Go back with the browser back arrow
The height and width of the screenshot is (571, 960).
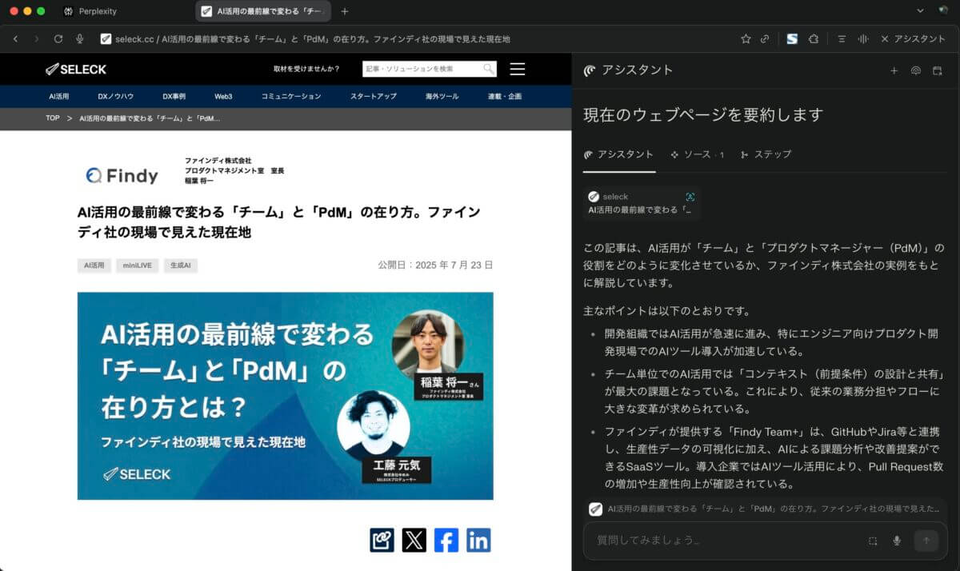15,38
